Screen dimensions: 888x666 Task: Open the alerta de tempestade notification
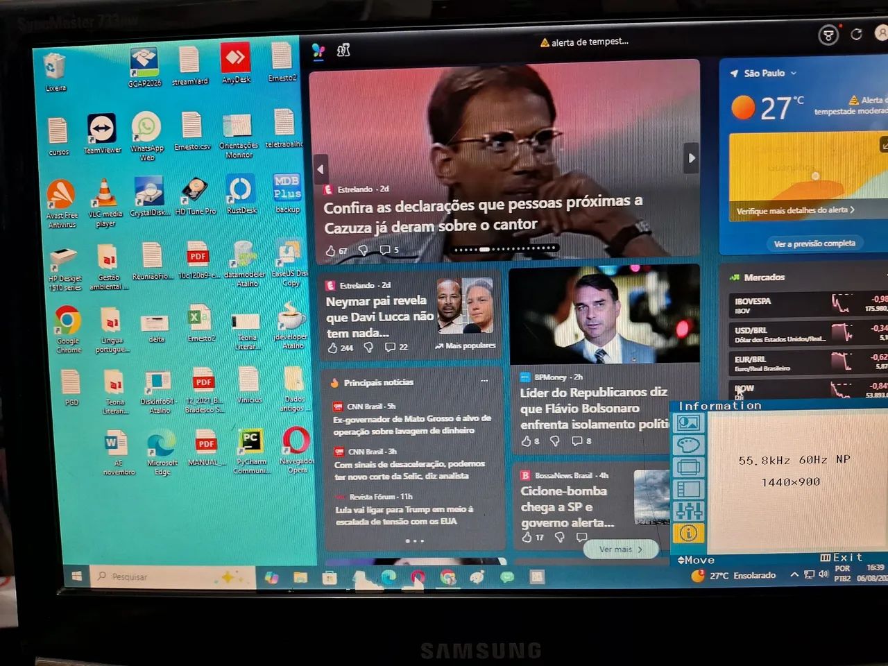point(584,42)
